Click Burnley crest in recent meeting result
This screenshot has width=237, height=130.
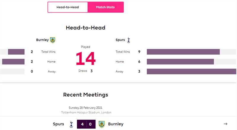coord(102,124)
